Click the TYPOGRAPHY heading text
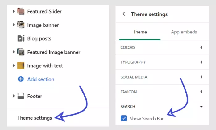Screen dimensions: 216x130 (x=133, y=62)
